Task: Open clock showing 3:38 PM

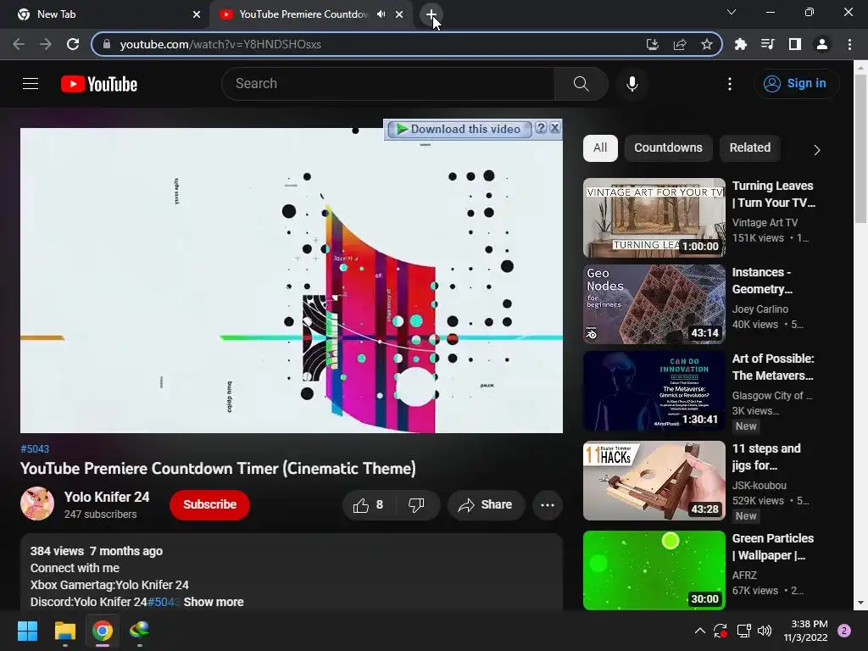Action: 805,631
